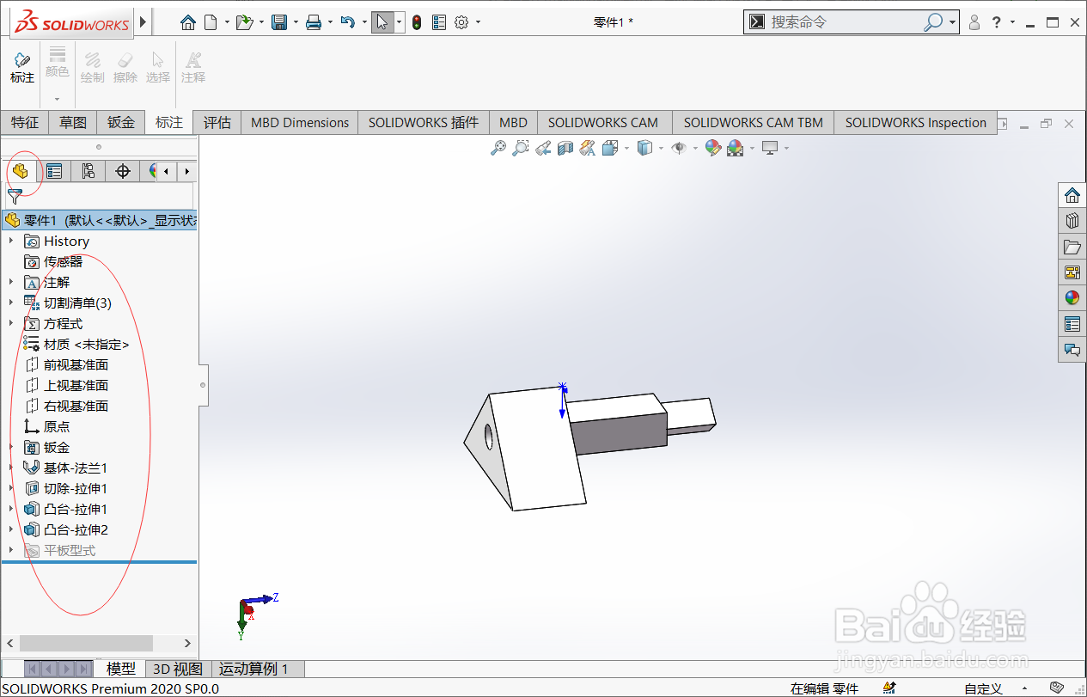Click the Home icon in the top toolbar
The height and width of the screenshot is (697, 1087).
click(187, 22)
